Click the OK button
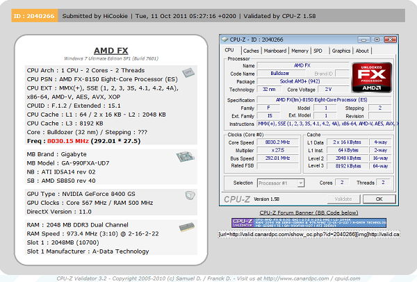The width and height of the screenshot is (417, 282). pyautogui.click(x=379, y=199)
